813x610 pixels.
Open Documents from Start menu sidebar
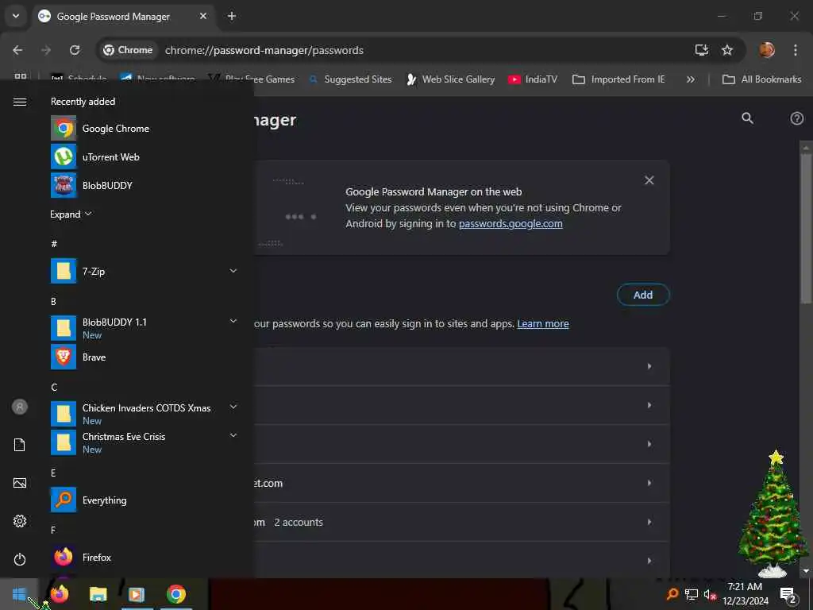tap(20, 445)
